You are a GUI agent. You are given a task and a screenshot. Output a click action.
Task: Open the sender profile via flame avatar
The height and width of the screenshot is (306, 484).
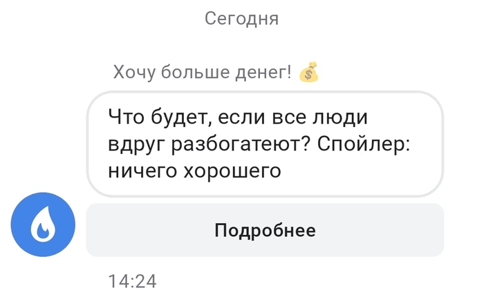[43, 224]
